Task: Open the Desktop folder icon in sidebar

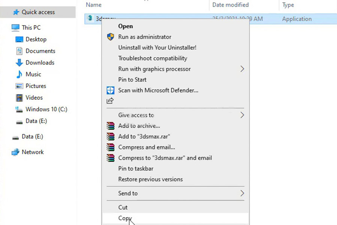Action: tap(19, 39)
